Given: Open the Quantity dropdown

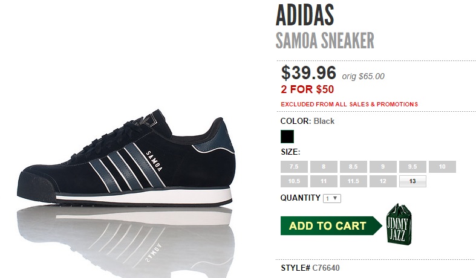Looking at the screenshot, I should (332, 198).
